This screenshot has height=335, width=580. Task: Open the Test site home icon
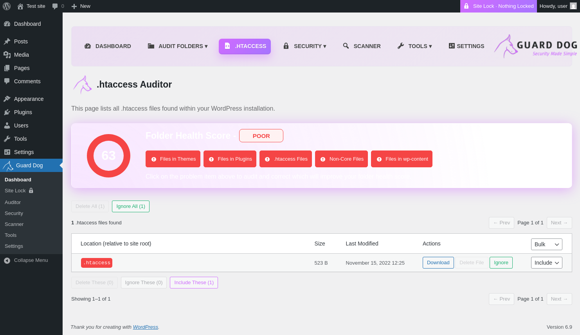pyautogui.click(x=20, y=6)
